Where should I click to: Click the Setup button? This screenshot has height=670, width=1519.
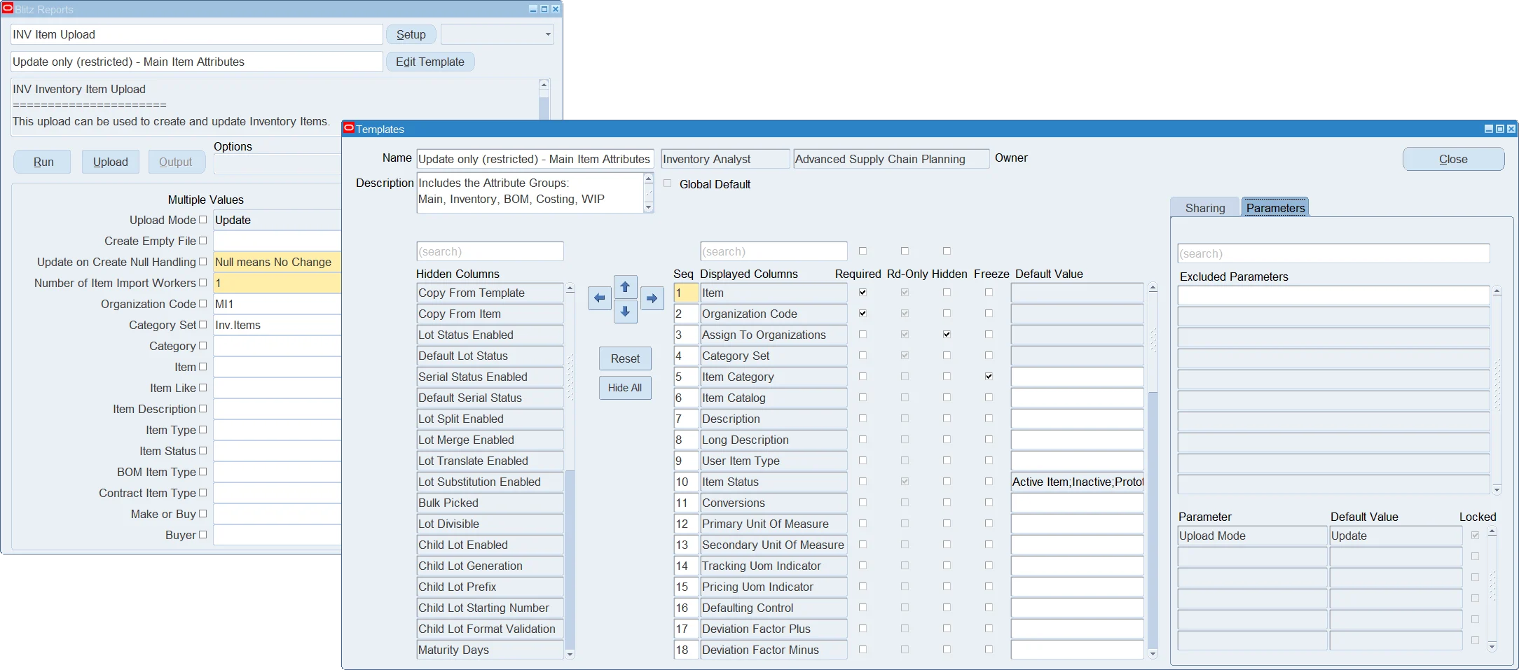pyautogui.click(x=411, y=34)
